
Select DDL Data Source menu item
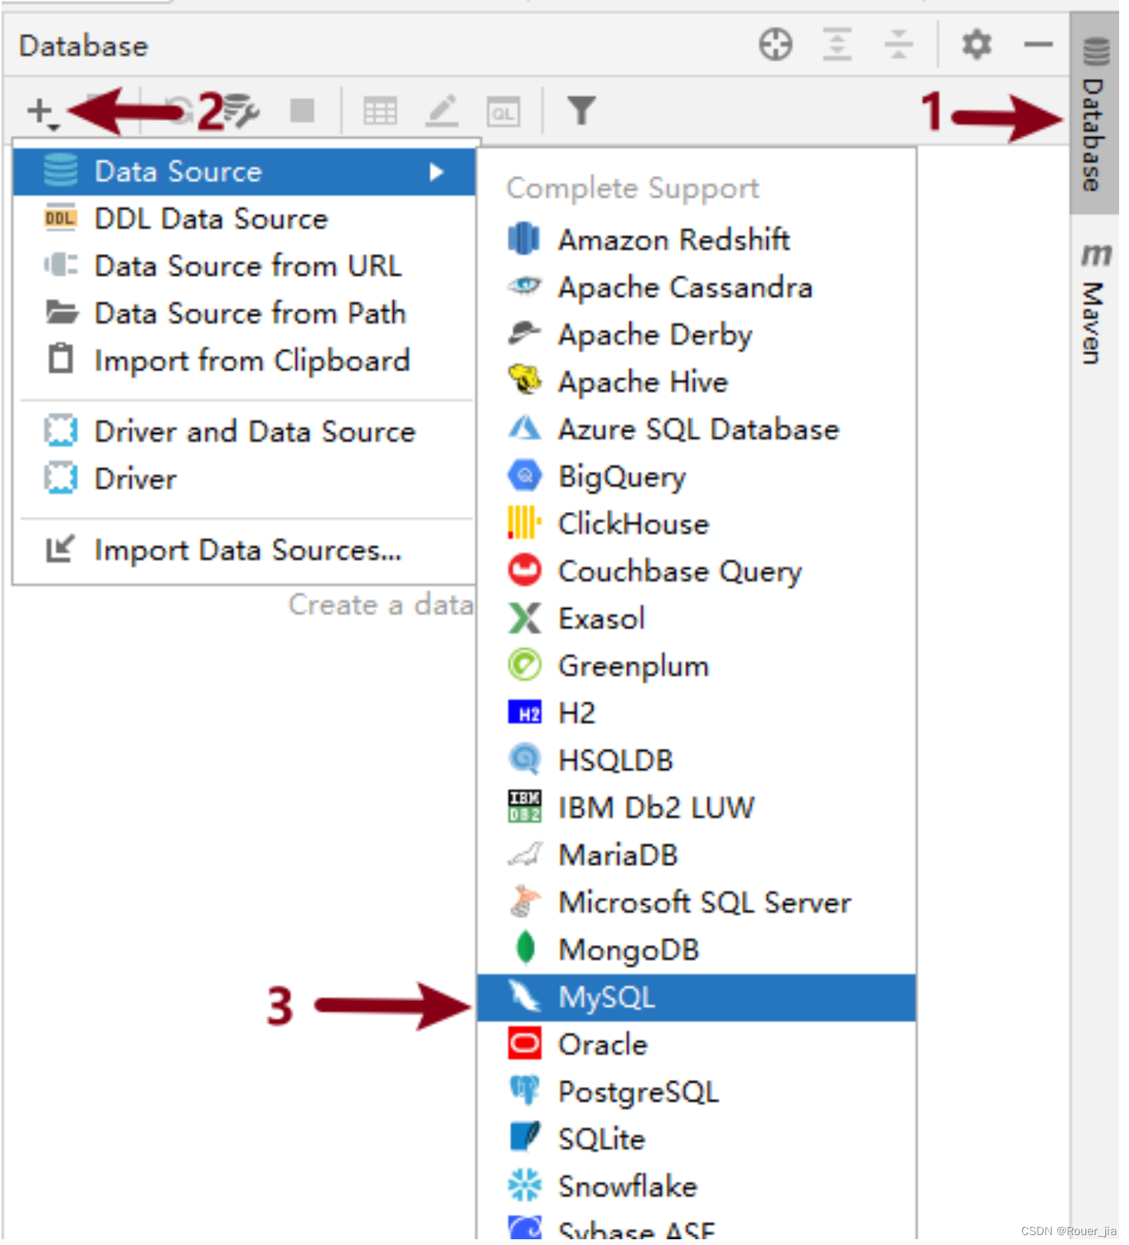tap(244, 219)
